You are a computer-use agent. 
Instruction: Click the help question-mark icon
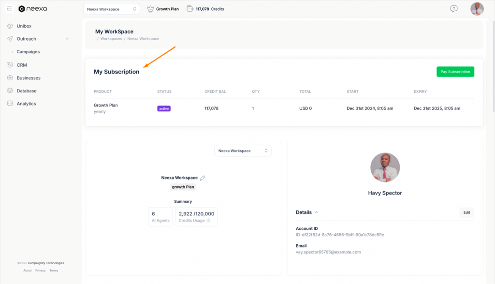[x=453, y=8]
